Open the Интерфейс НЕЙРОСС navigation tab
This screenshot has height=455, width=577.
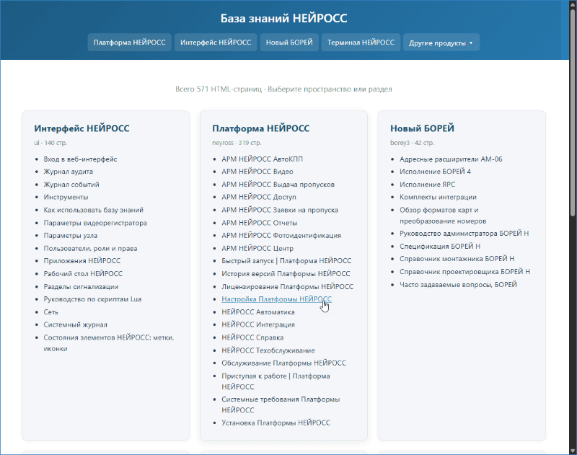tap(216, 43)
